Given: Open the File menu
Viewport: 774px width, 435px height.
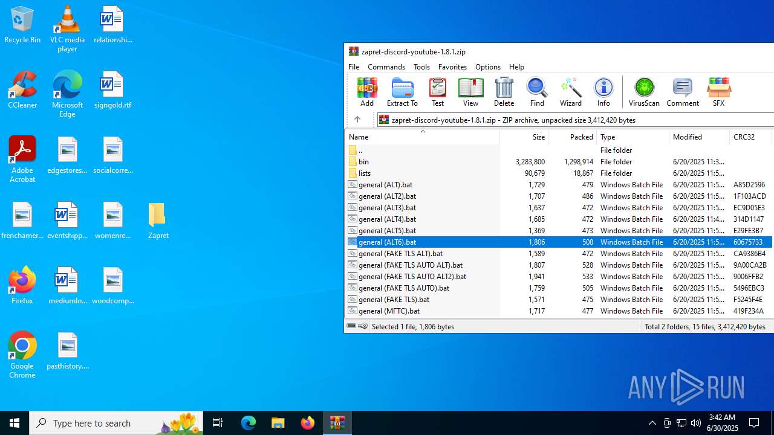Looking at the screenshot, I should click(x=354, y=66).
